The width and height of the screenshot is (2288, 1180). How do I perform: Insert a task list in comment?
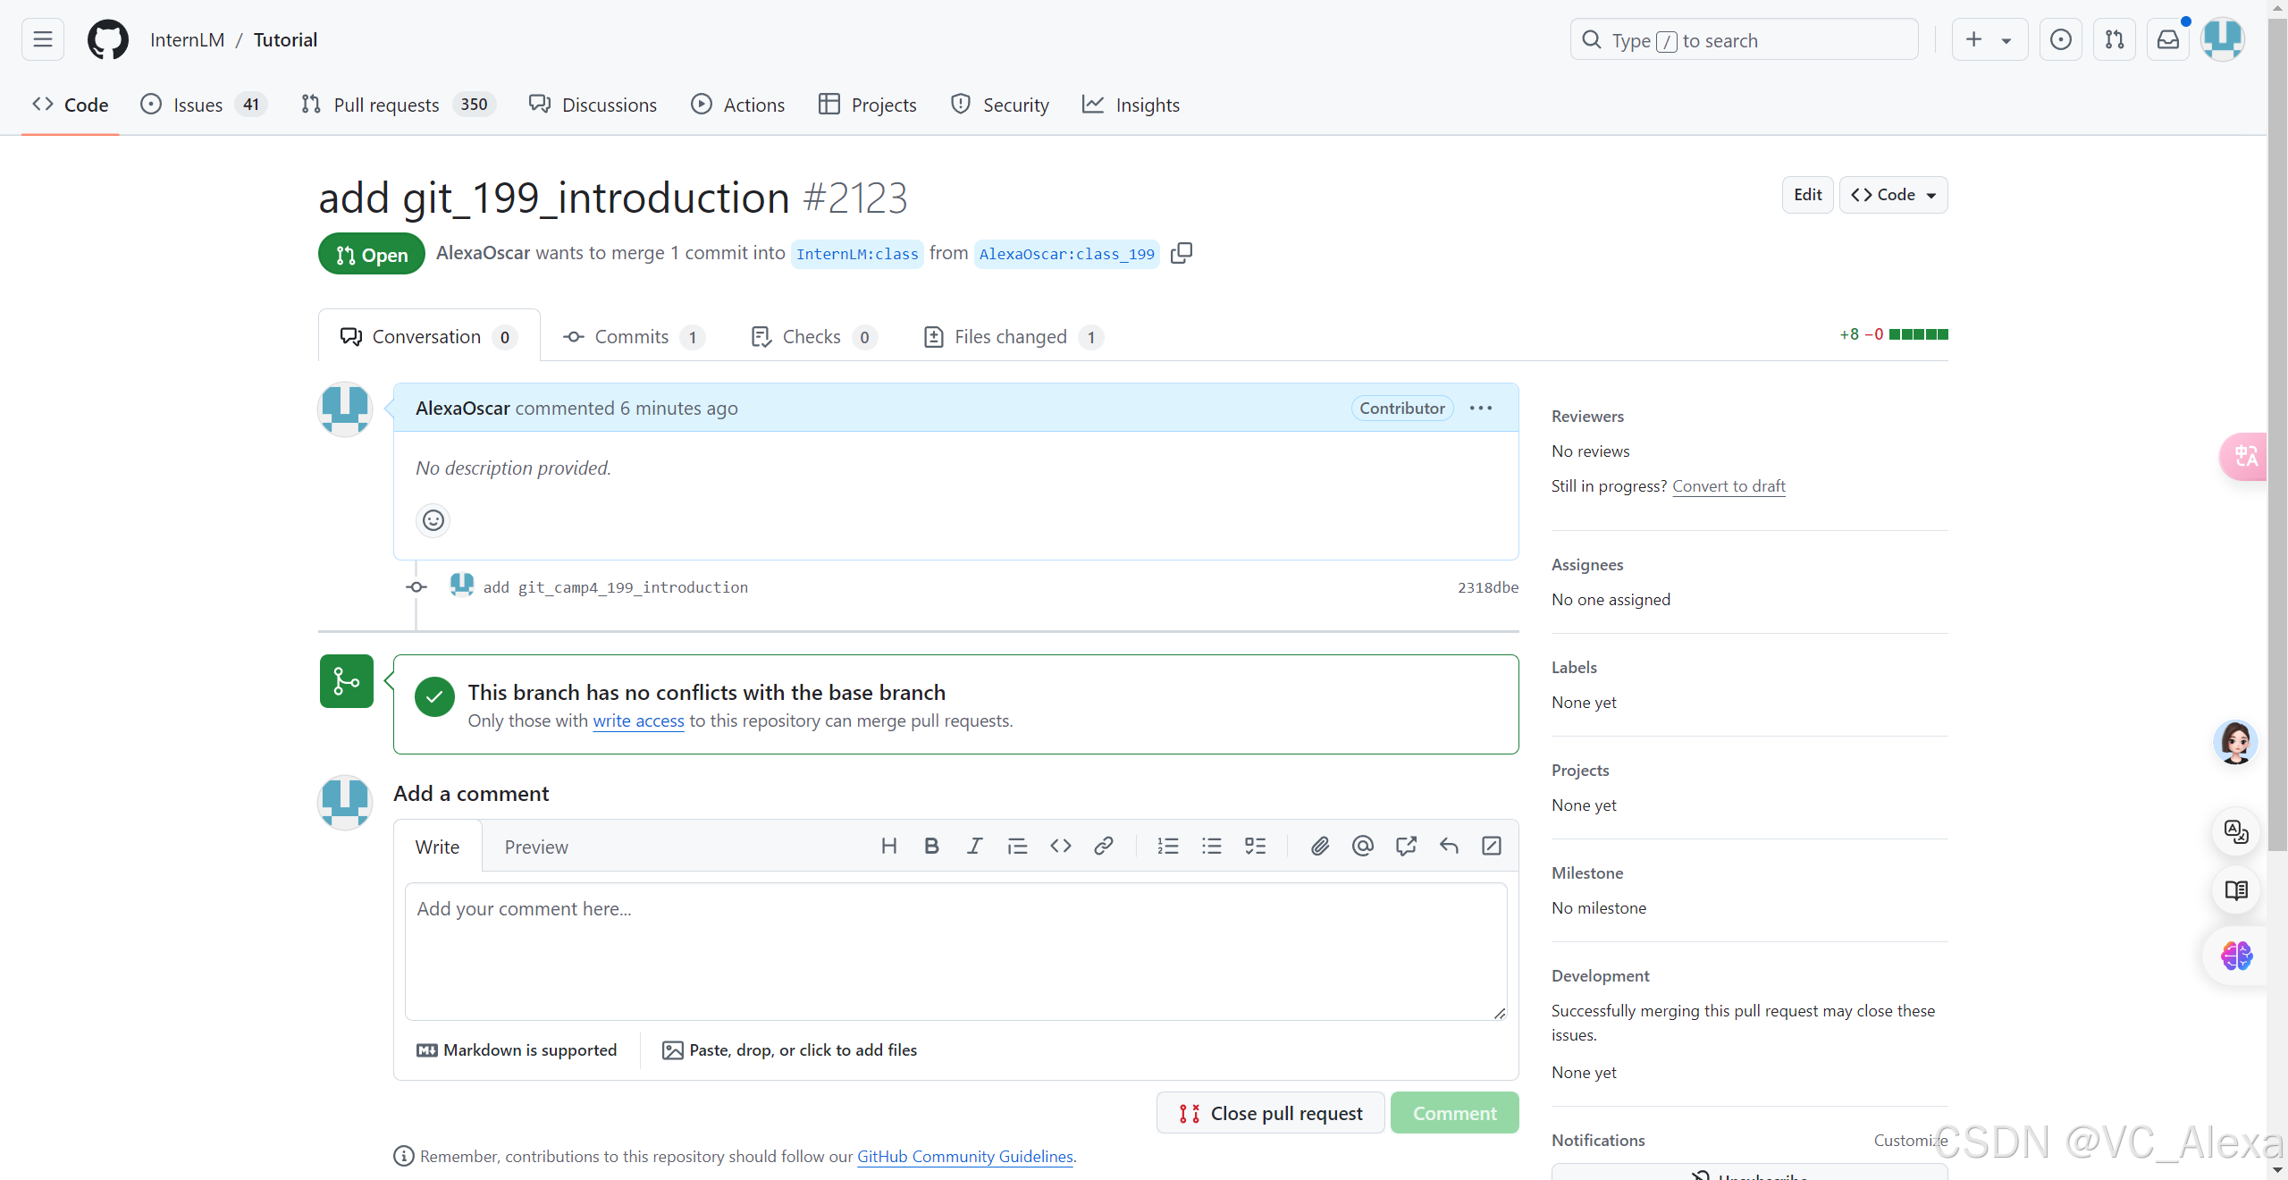point(1255,846)
